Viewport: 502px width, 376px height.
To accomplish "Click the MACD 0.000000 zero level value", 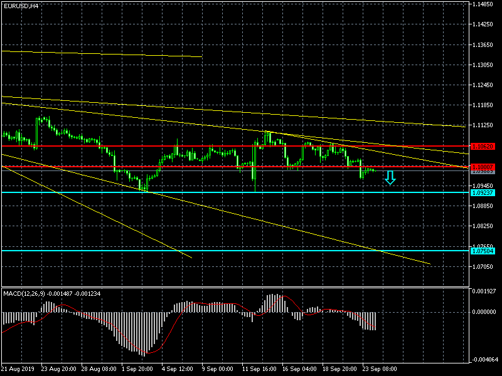I will pos(484,311).
